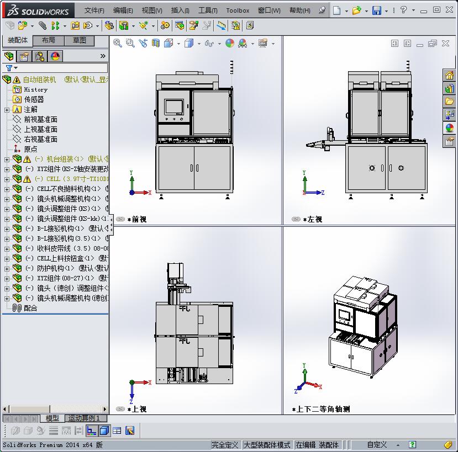This screenshot has width=458, height=452.
Task: Toggle link views in 前视 viewport
Action: click(120, 219)
